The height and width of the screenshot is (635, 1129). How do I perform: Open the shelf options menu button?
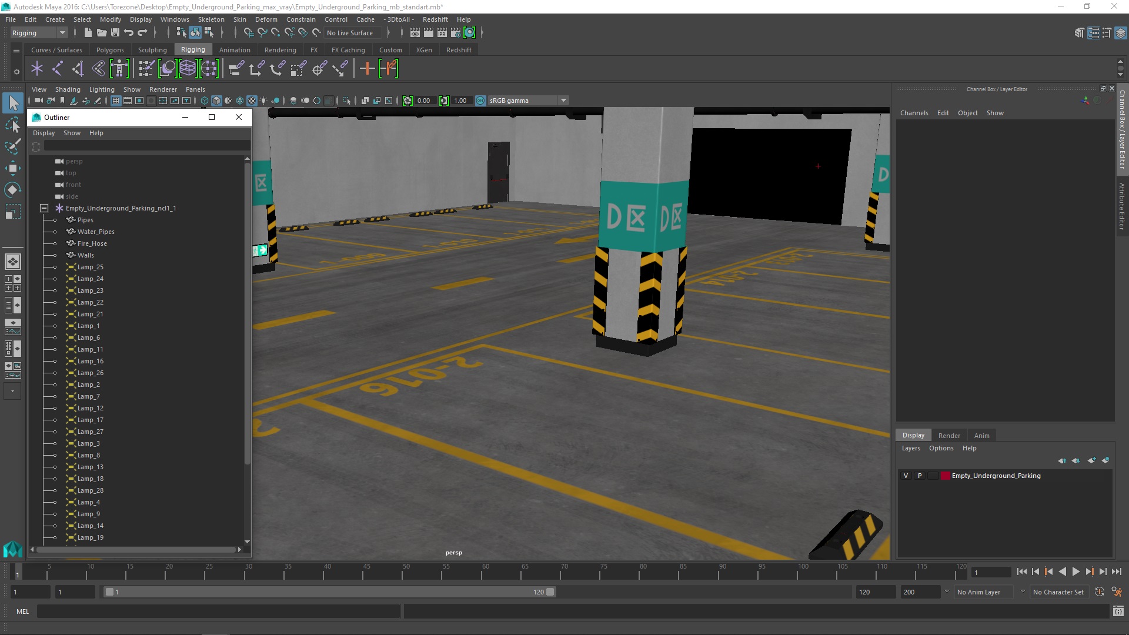(16, 72)
